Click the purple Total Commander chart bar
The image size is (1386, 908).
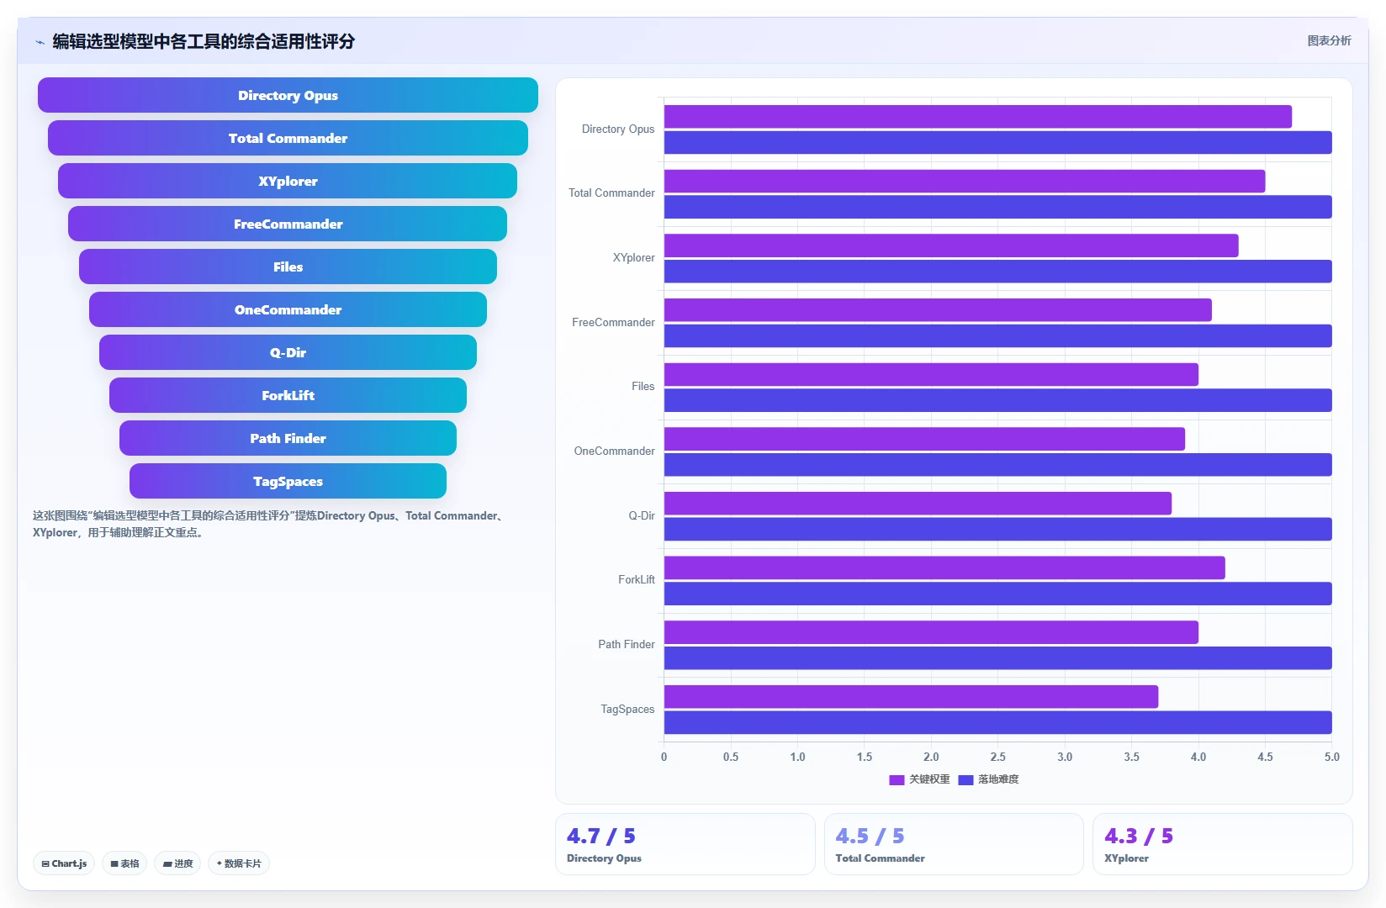pos(965,181)
